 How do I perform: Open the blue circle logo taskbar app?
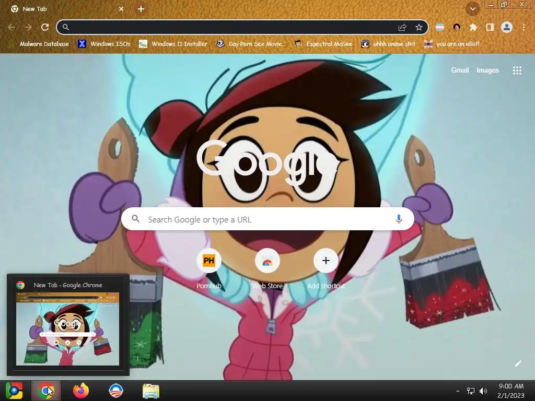tap(115, 391)
